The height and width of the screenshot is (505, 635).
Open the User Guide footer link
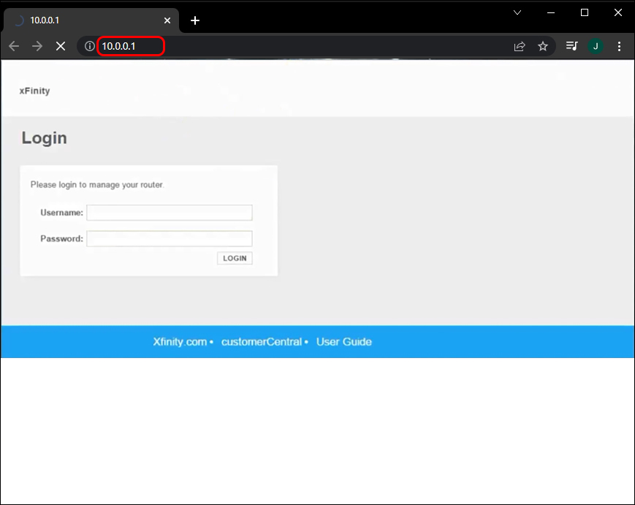click(344, 342)
